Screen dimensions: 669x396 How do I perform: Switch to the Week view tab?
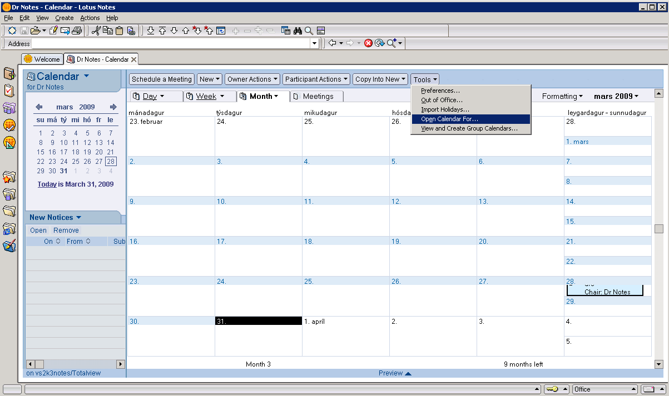click(x=210, y=97)
